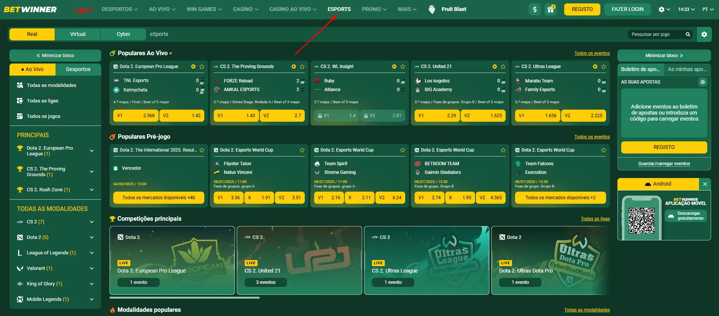Favorite CS 2 The Proving Grounds card
This screenshot has width=719, height=316.
pos(302,67)
